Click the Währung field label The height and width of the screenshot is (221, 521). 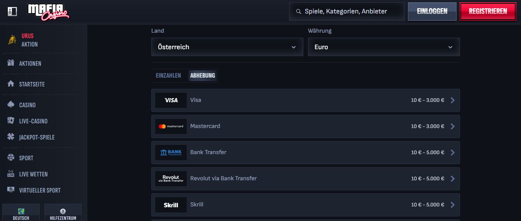click(x=320, y=31)
